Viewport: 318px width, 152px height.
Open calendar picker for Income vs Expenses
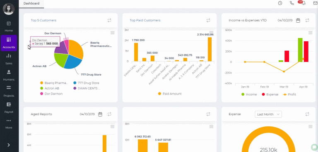pyautogui.click(x=298, y=20)
